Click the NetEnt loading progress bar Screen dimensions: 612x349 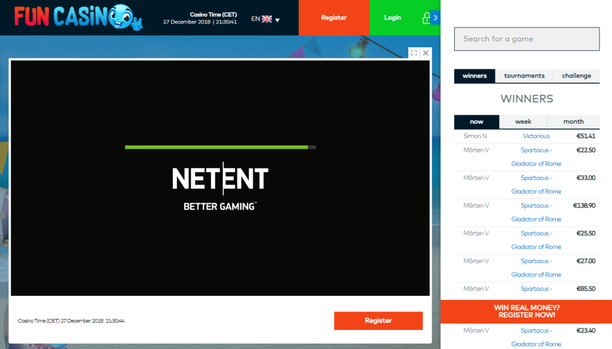pyautogui.click(x=220, y=147)
